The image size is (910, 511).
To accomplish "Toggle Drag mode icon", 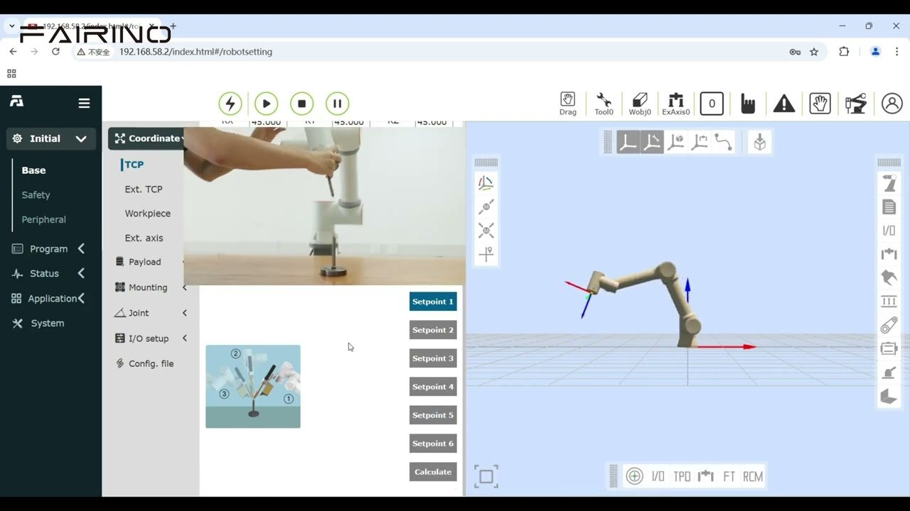I will [x=567, y=104].
